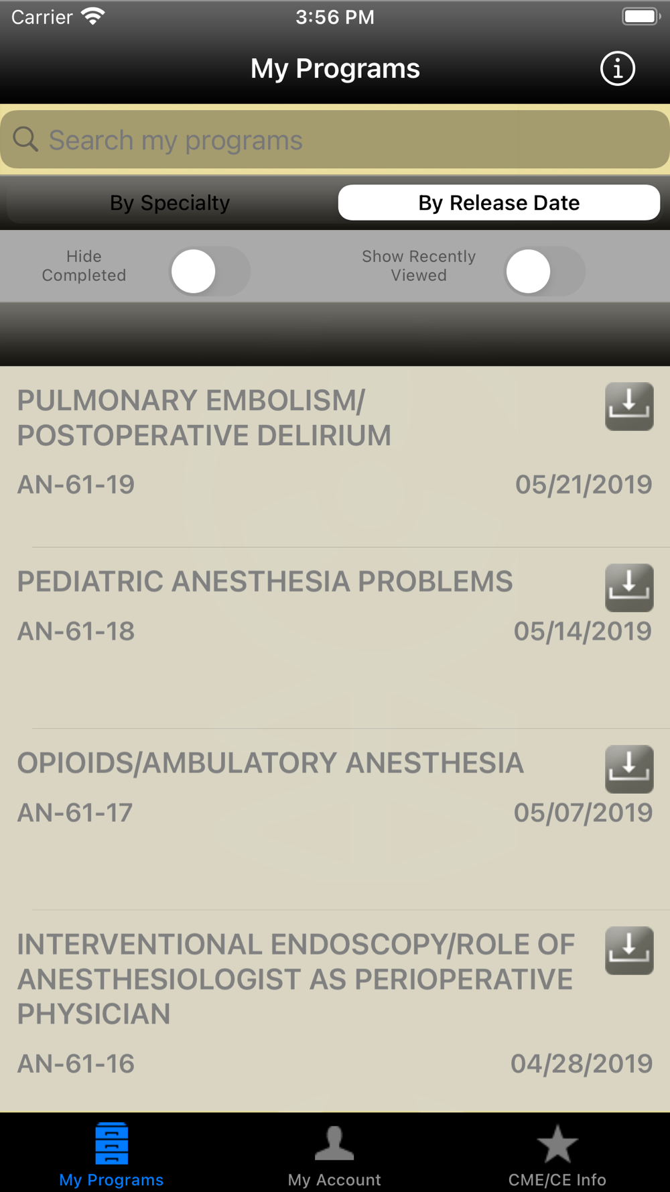Viewport: 670px width, 1192px height.
Task: Select By Release Date segment
Action: coord(499,202)
